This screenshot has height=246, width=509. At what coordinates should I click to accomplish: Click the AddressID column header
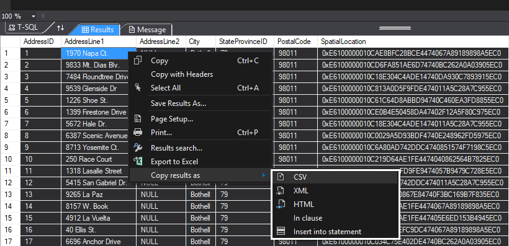tap(40, 42)
